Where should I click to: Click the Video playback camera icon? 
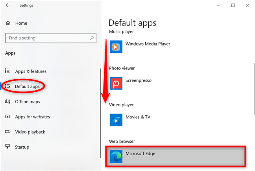7,131
